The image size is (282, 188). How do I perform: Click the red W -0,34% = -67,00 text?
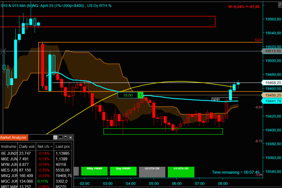[244, 7]
